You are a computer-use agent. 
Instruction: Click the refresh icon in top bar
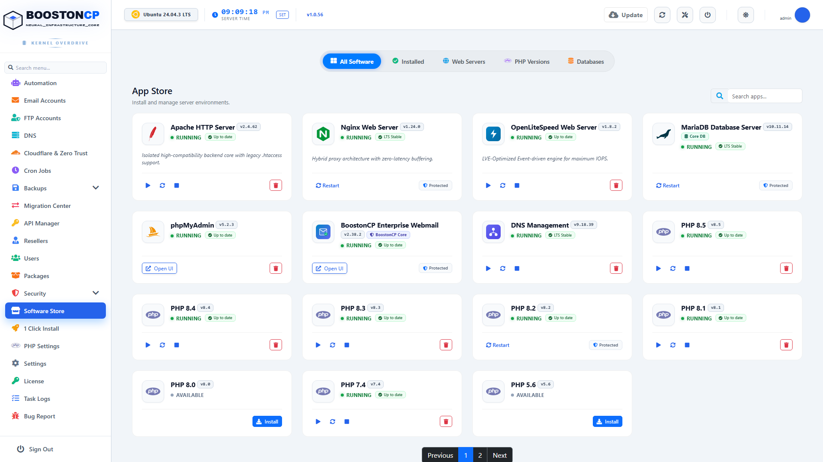[662, 15]
